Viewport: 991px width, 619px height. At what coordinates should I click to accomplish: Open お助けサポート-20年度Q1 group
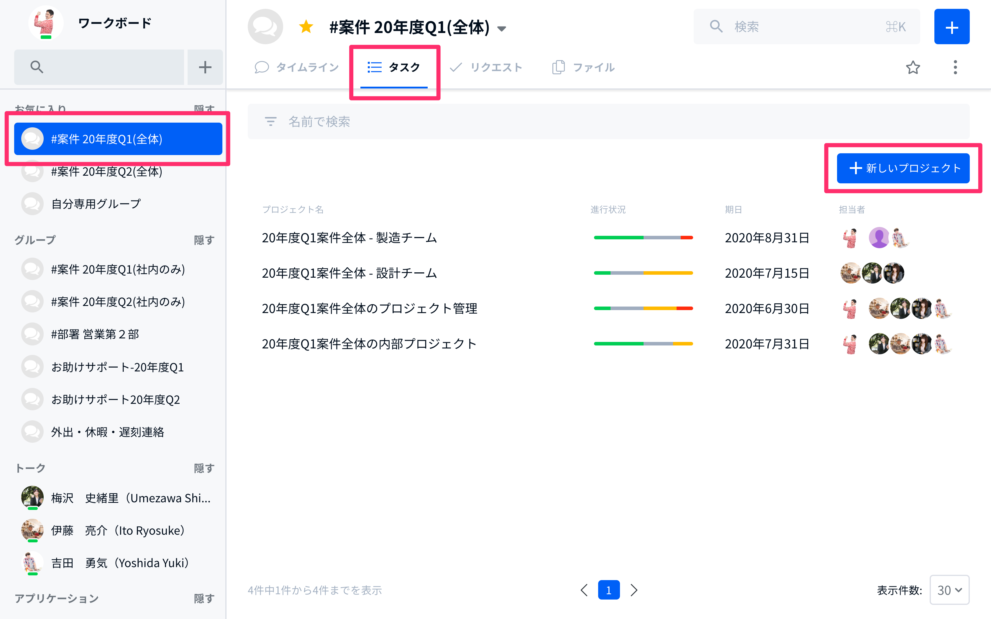(x=118, y=367)
